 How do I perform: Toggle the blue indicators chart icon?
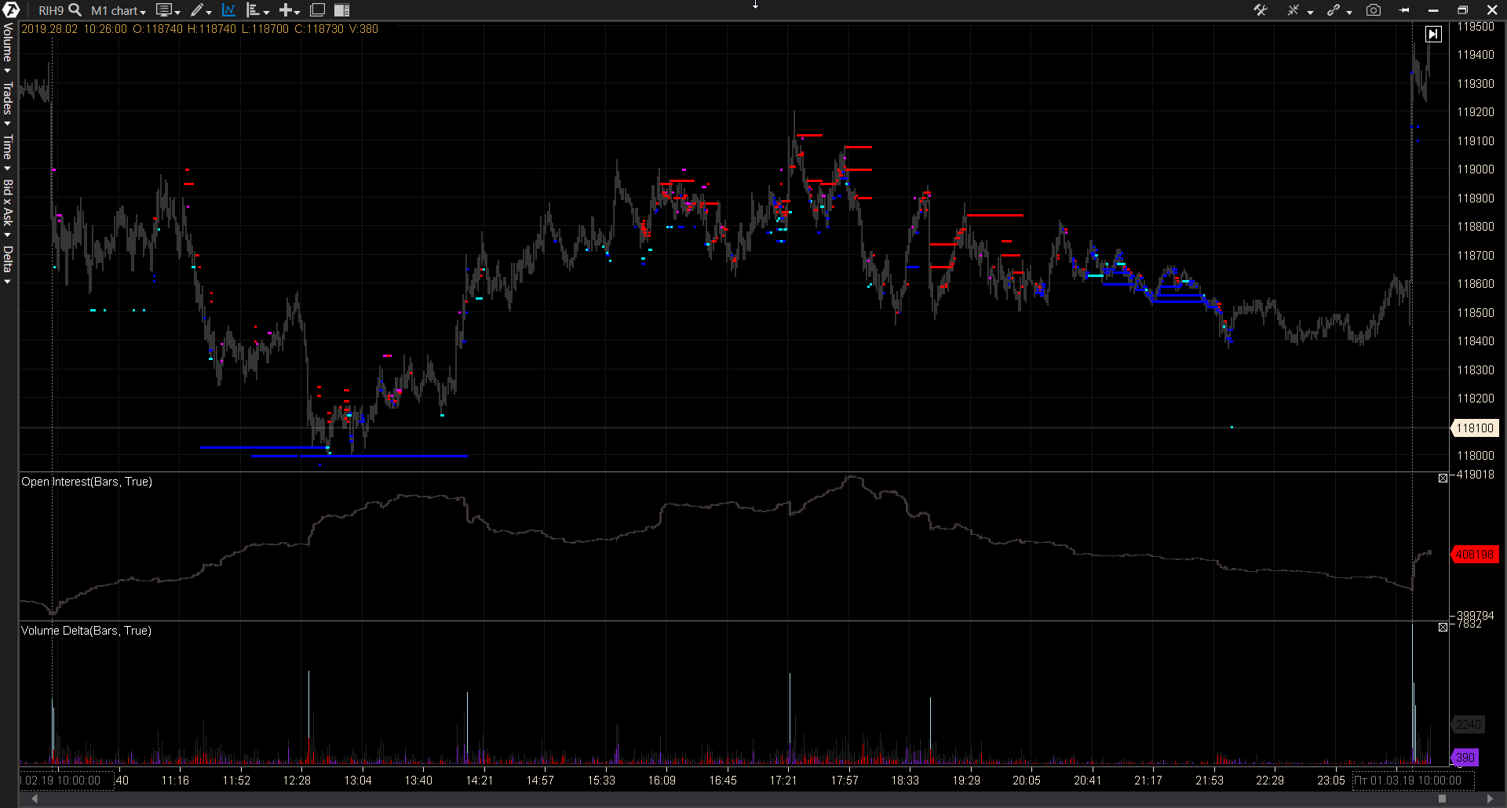(228, 10)
